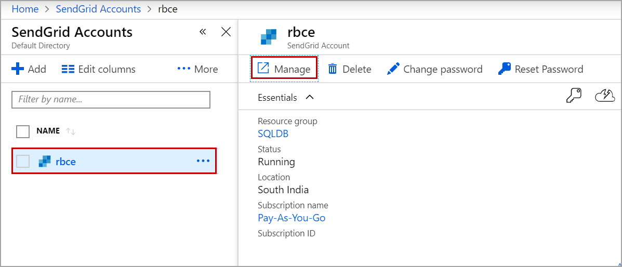Viewport: 622px width, 267px height.
Task: Open the More commands menu
Action: coord(197,69)
